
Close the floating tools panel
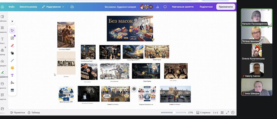[x=12, y=21]
